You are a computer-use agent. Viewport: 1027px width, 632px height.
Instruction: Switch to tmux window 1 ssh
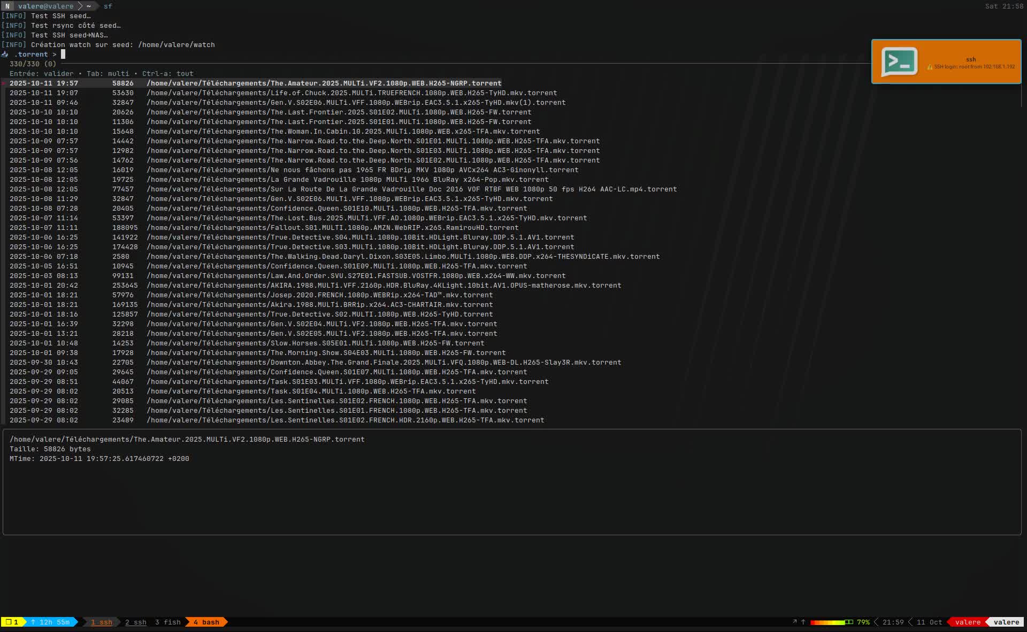101,622
